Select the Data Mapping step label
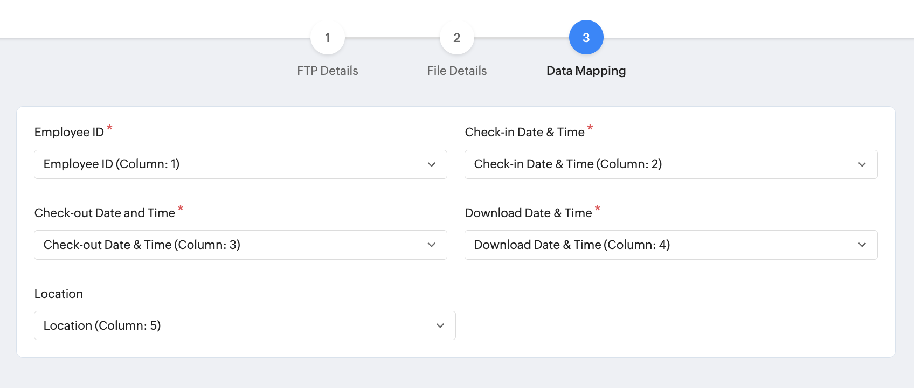 [x=586, y=71]
